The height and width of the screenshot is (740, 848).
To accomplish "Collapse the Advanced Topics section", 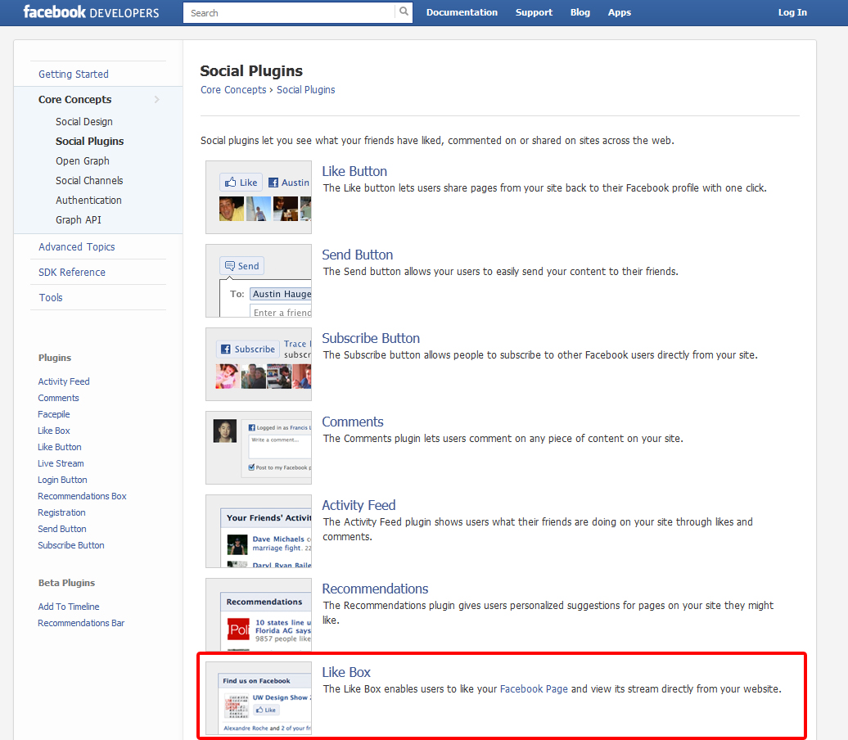I will click(x=77, y=246).
